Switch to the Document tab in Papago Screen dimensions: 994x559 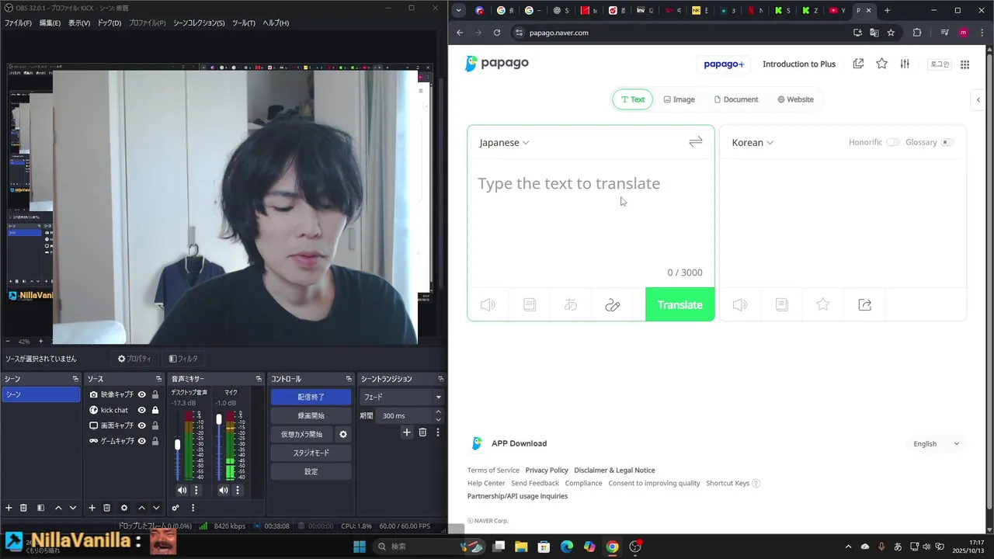tap(736, 99)
